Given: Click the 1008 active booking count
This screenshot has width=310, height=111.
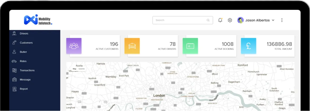Looking at the screenshot, I should pyautogui.click(x=228, y=44).
